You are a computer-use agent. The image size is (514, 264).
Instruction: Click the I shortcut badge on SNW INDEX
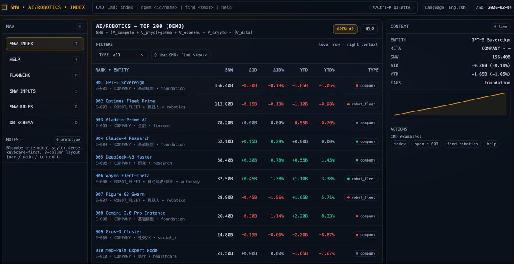[76, 44]
